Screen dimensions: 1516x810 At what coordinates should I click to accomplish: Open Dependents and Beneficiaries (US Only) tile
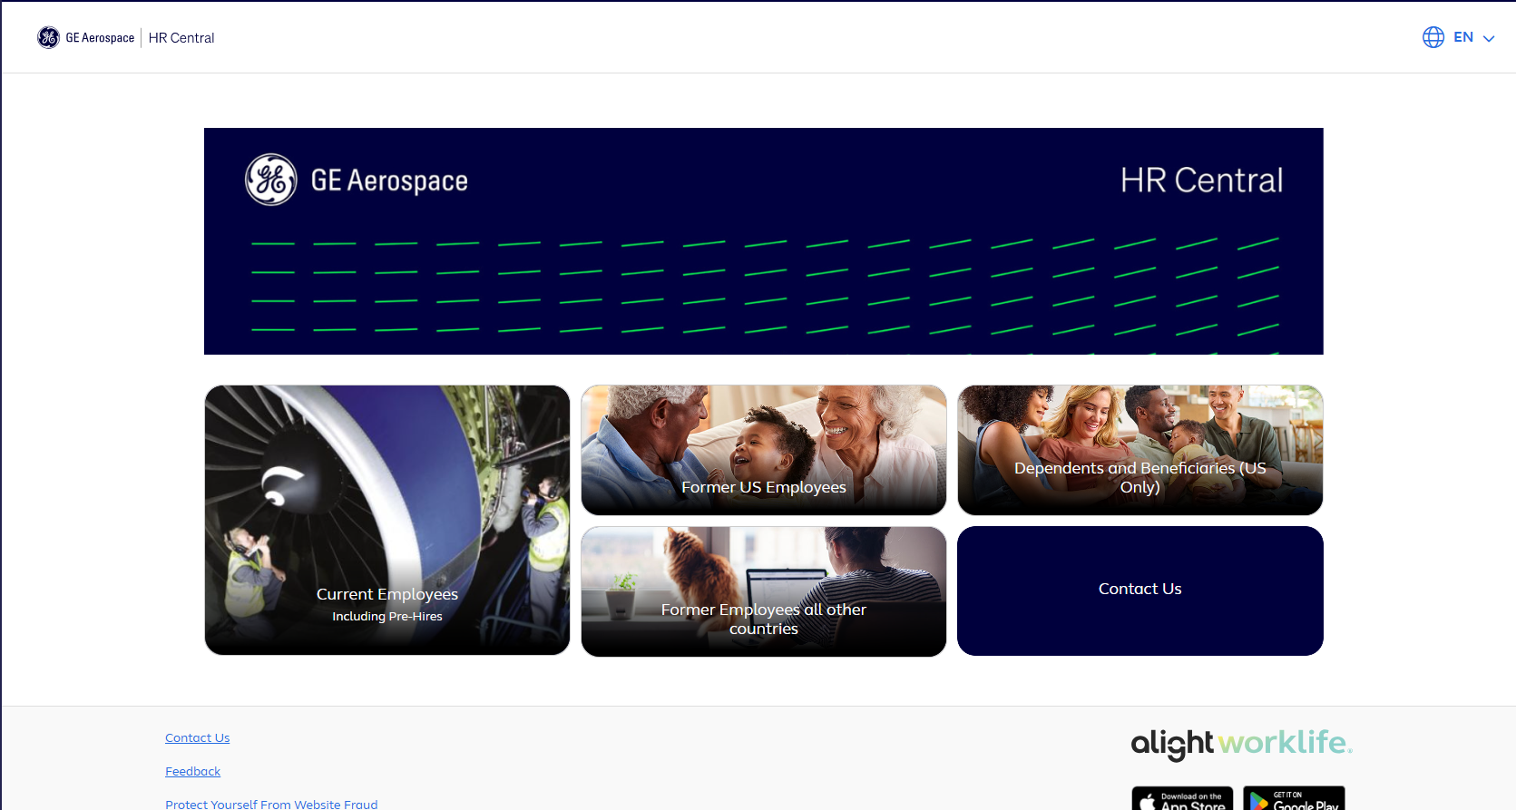coord(1139,450)
